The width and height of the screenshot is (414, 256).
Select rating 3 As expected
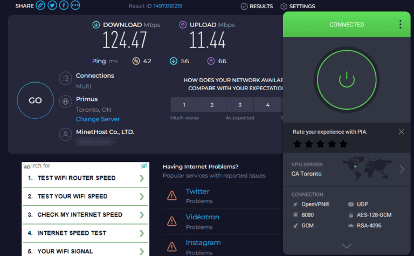(x=240, y=105)
